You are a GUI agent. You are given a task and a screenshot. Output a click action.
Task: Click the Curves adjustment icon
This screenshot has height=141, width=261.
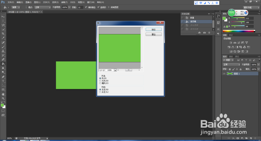tap(239, 43)
